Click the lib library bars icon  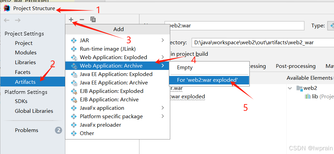308,96
